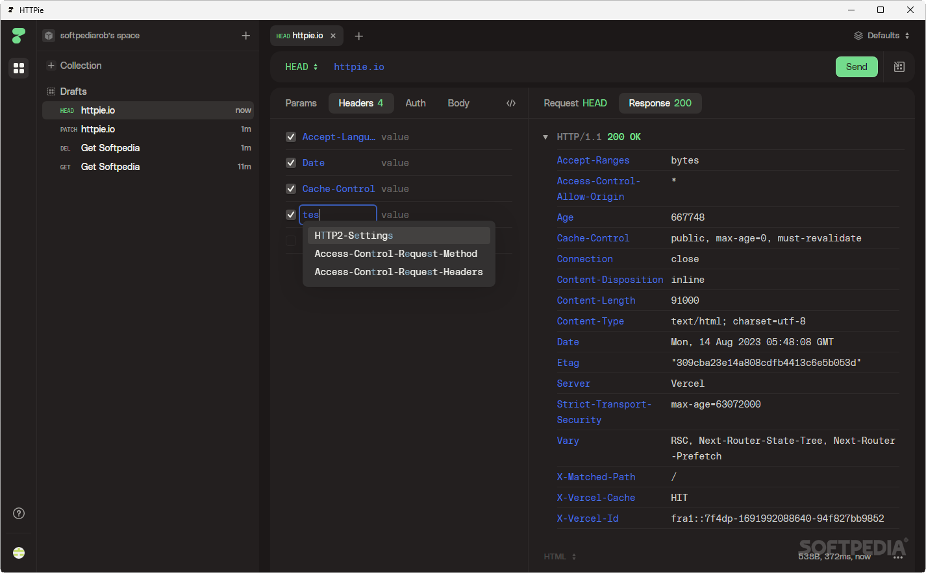Image resolution: width=926 pixels, height=573 pixels.
Task: Click the Content-Length value 91000
Action: tap(685, 300)
